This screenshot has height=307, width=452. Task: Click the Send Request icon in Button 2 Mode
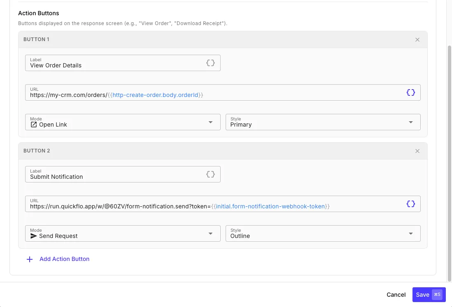click(x=33, y=235)
